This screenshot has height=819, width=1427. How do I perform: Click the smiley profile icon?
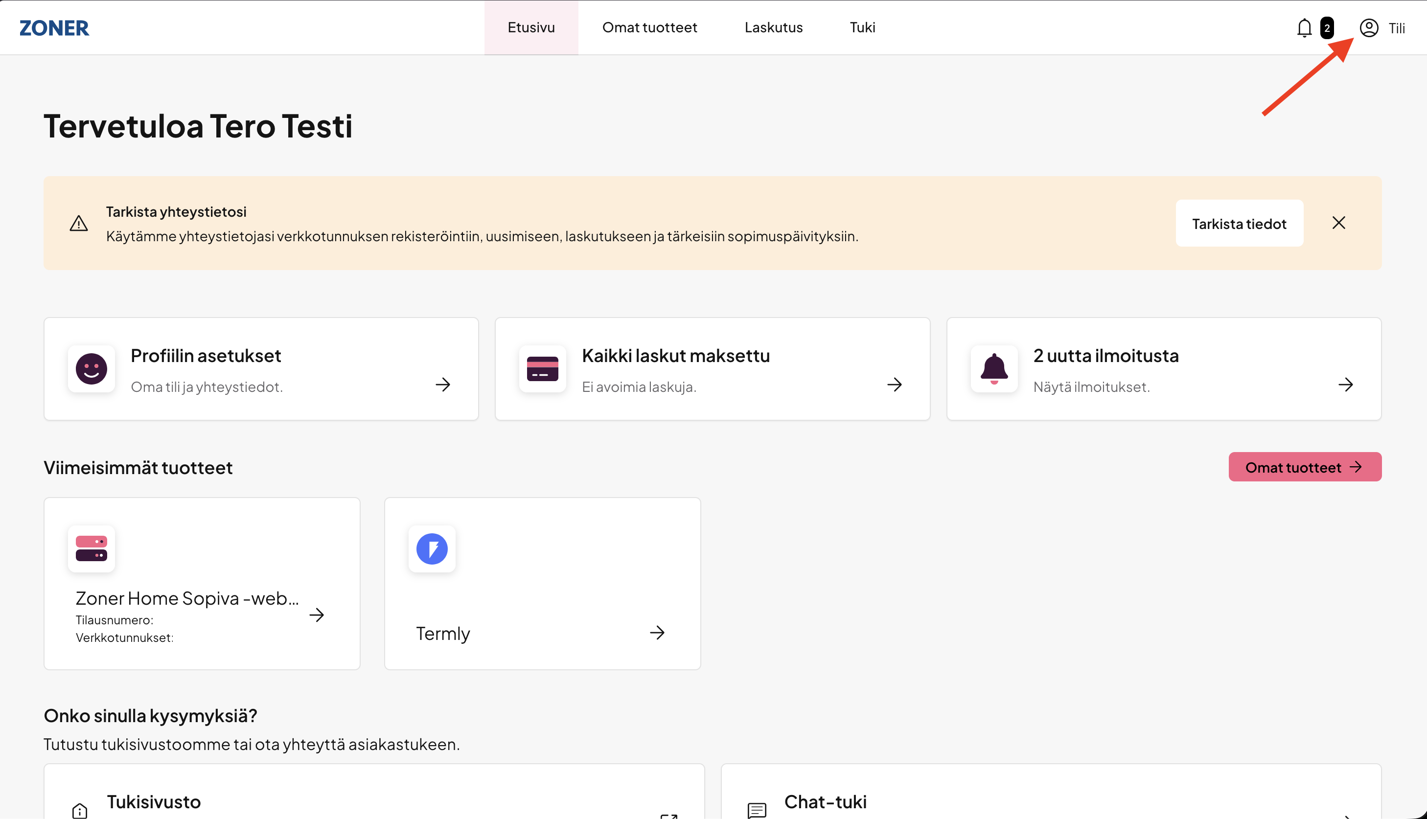click(x=91, y=368)
